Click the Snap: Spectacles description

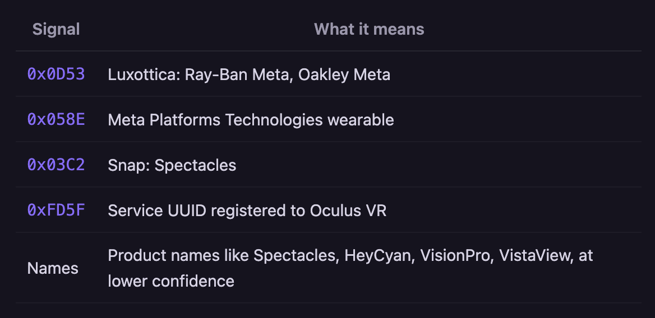[172, 166]
